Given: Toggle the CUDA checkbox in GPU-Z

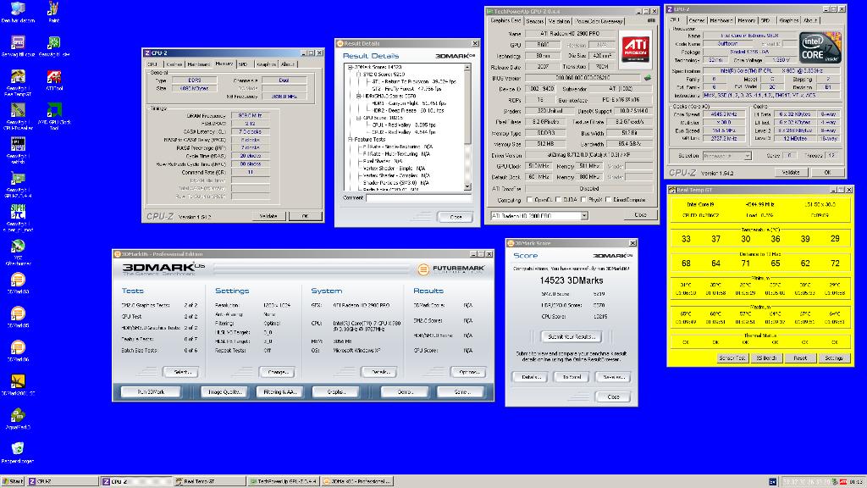Looking at the screenshot, I should (558, 200).
